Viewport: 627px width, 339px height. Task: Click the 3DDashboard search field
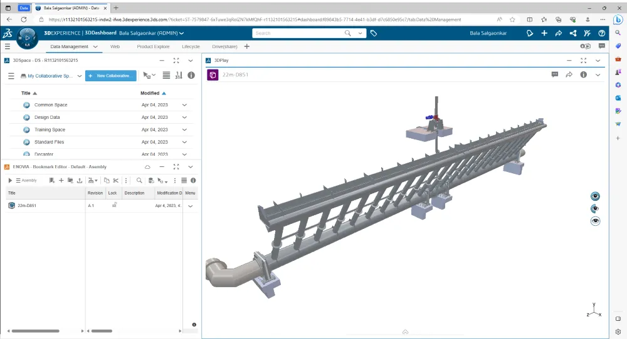point(307,33)
